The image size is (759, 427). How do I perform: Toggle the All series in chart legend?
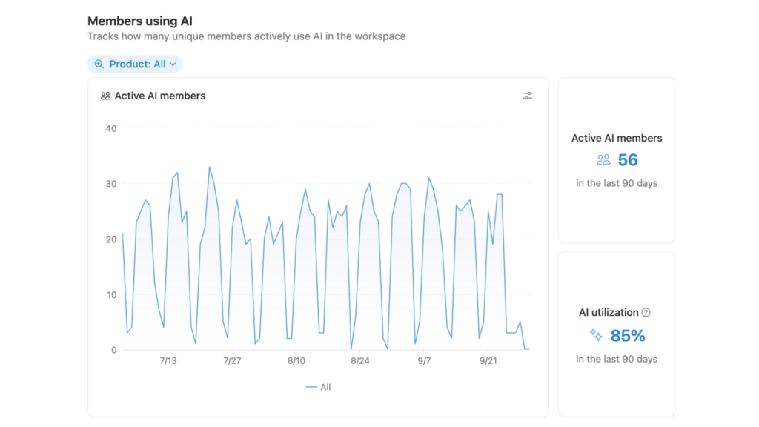(319, 387)
